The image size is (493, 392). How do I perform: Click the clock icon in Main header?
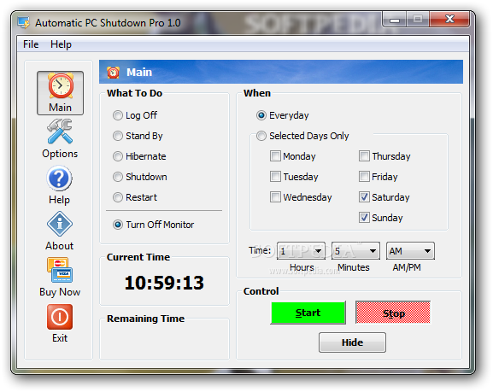click(x=113, y=73)
